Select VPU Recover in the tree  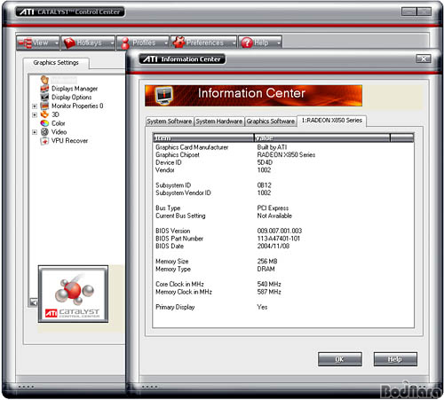pos(69,141)
